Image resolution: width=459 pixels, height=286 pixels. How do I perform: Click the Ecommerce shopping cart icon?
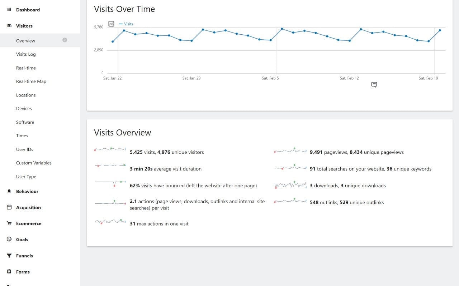(9, 223)
